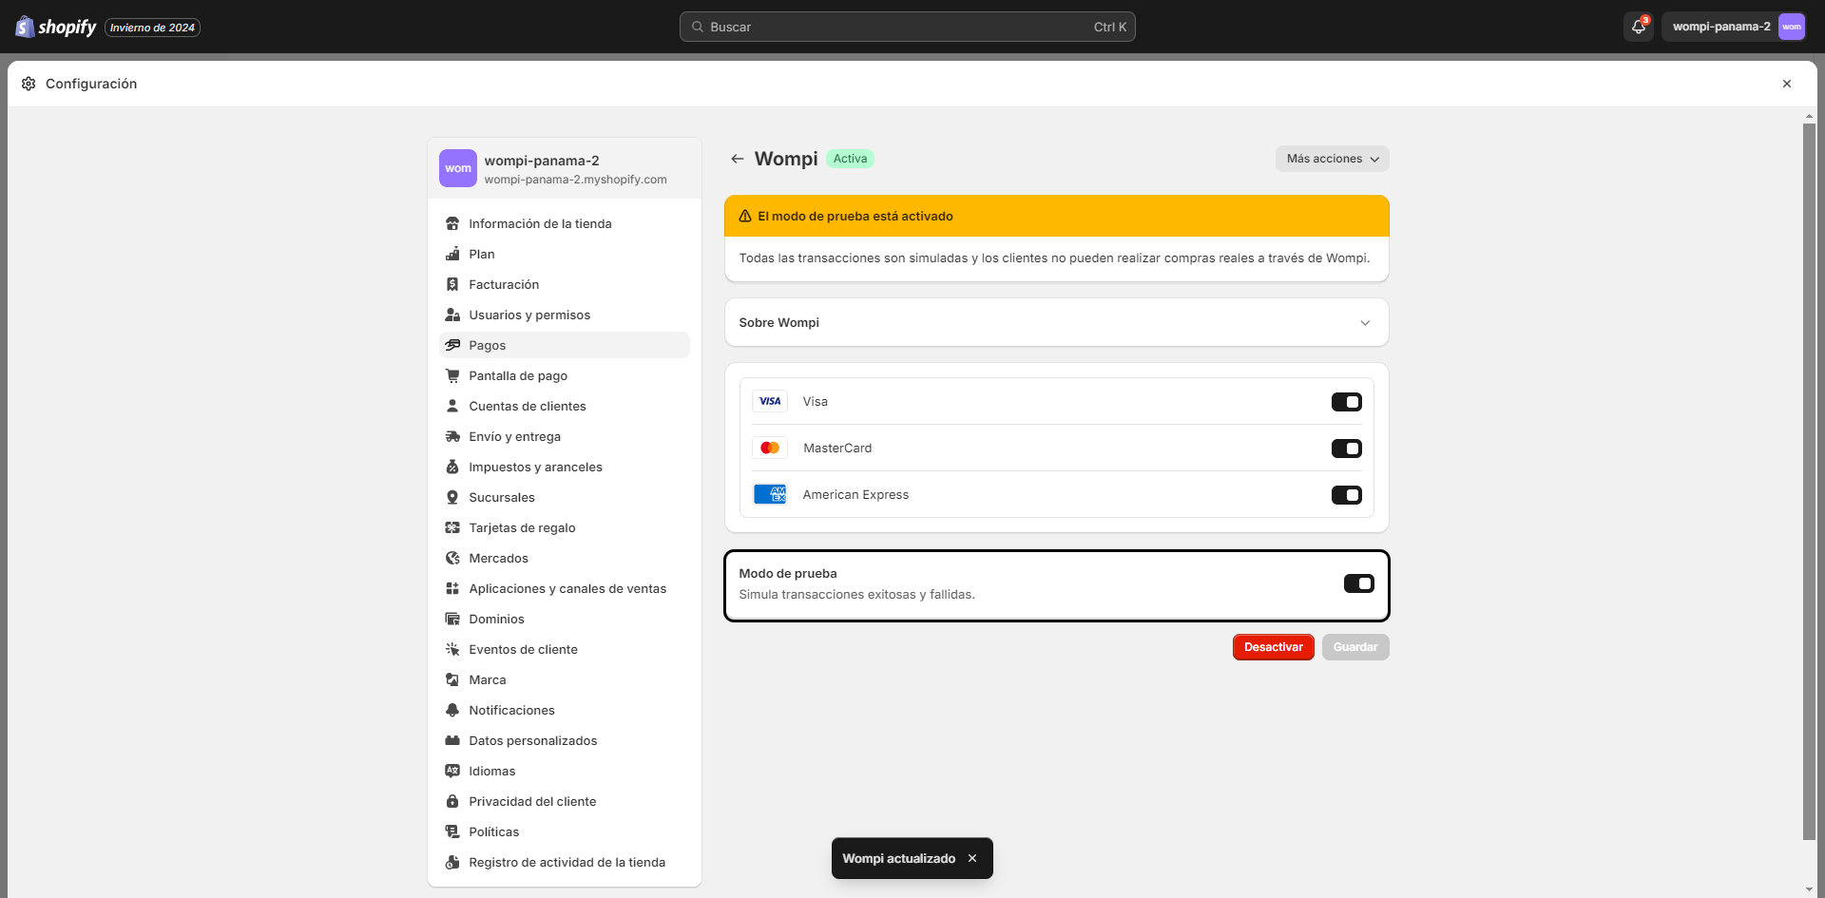Toggle MasterCard acceptance off

(x=1347, y=448)
